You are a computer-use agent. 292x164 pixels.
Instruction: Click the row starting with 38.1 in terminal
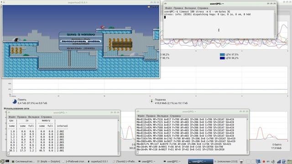click(36, 151)
